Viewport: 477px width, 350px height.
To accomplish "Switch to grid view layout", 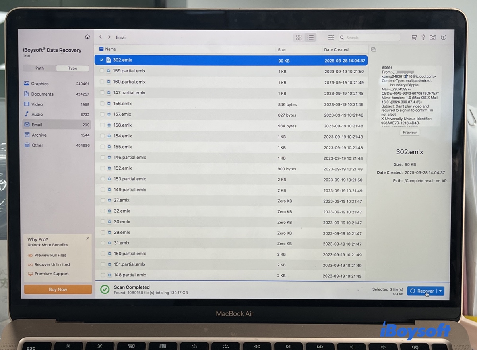I will pyautogui.click(x=299, y=37).
